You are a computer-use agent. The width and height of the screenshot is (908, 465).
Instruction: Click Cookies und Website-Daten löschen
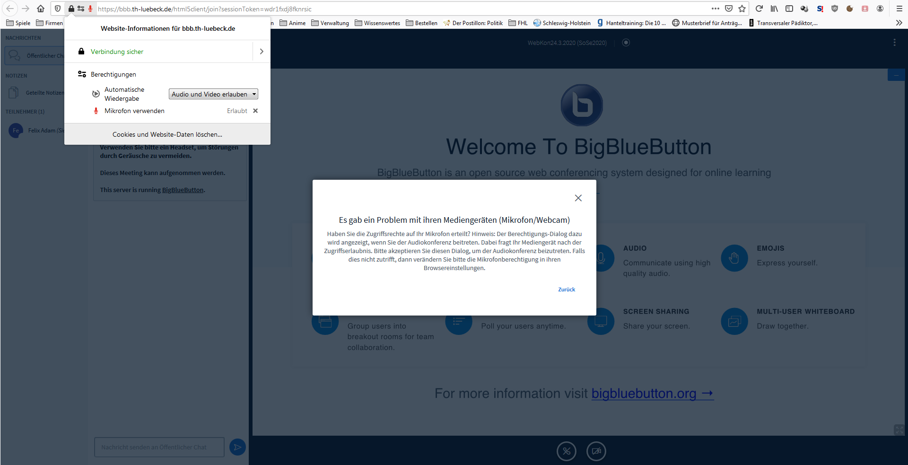167,134
